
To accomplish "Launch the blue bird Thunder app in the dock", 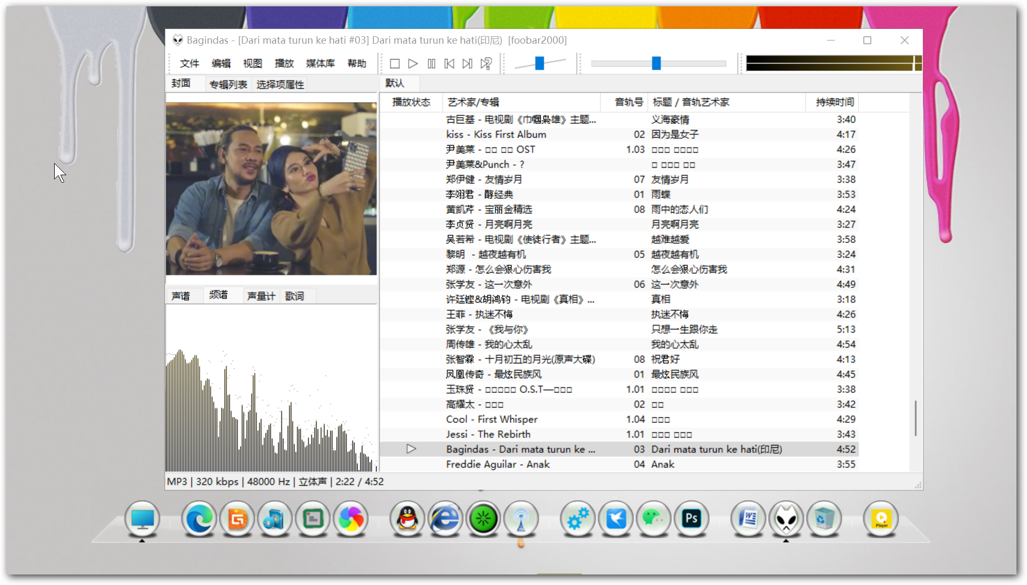I will (x=616, y=519).
